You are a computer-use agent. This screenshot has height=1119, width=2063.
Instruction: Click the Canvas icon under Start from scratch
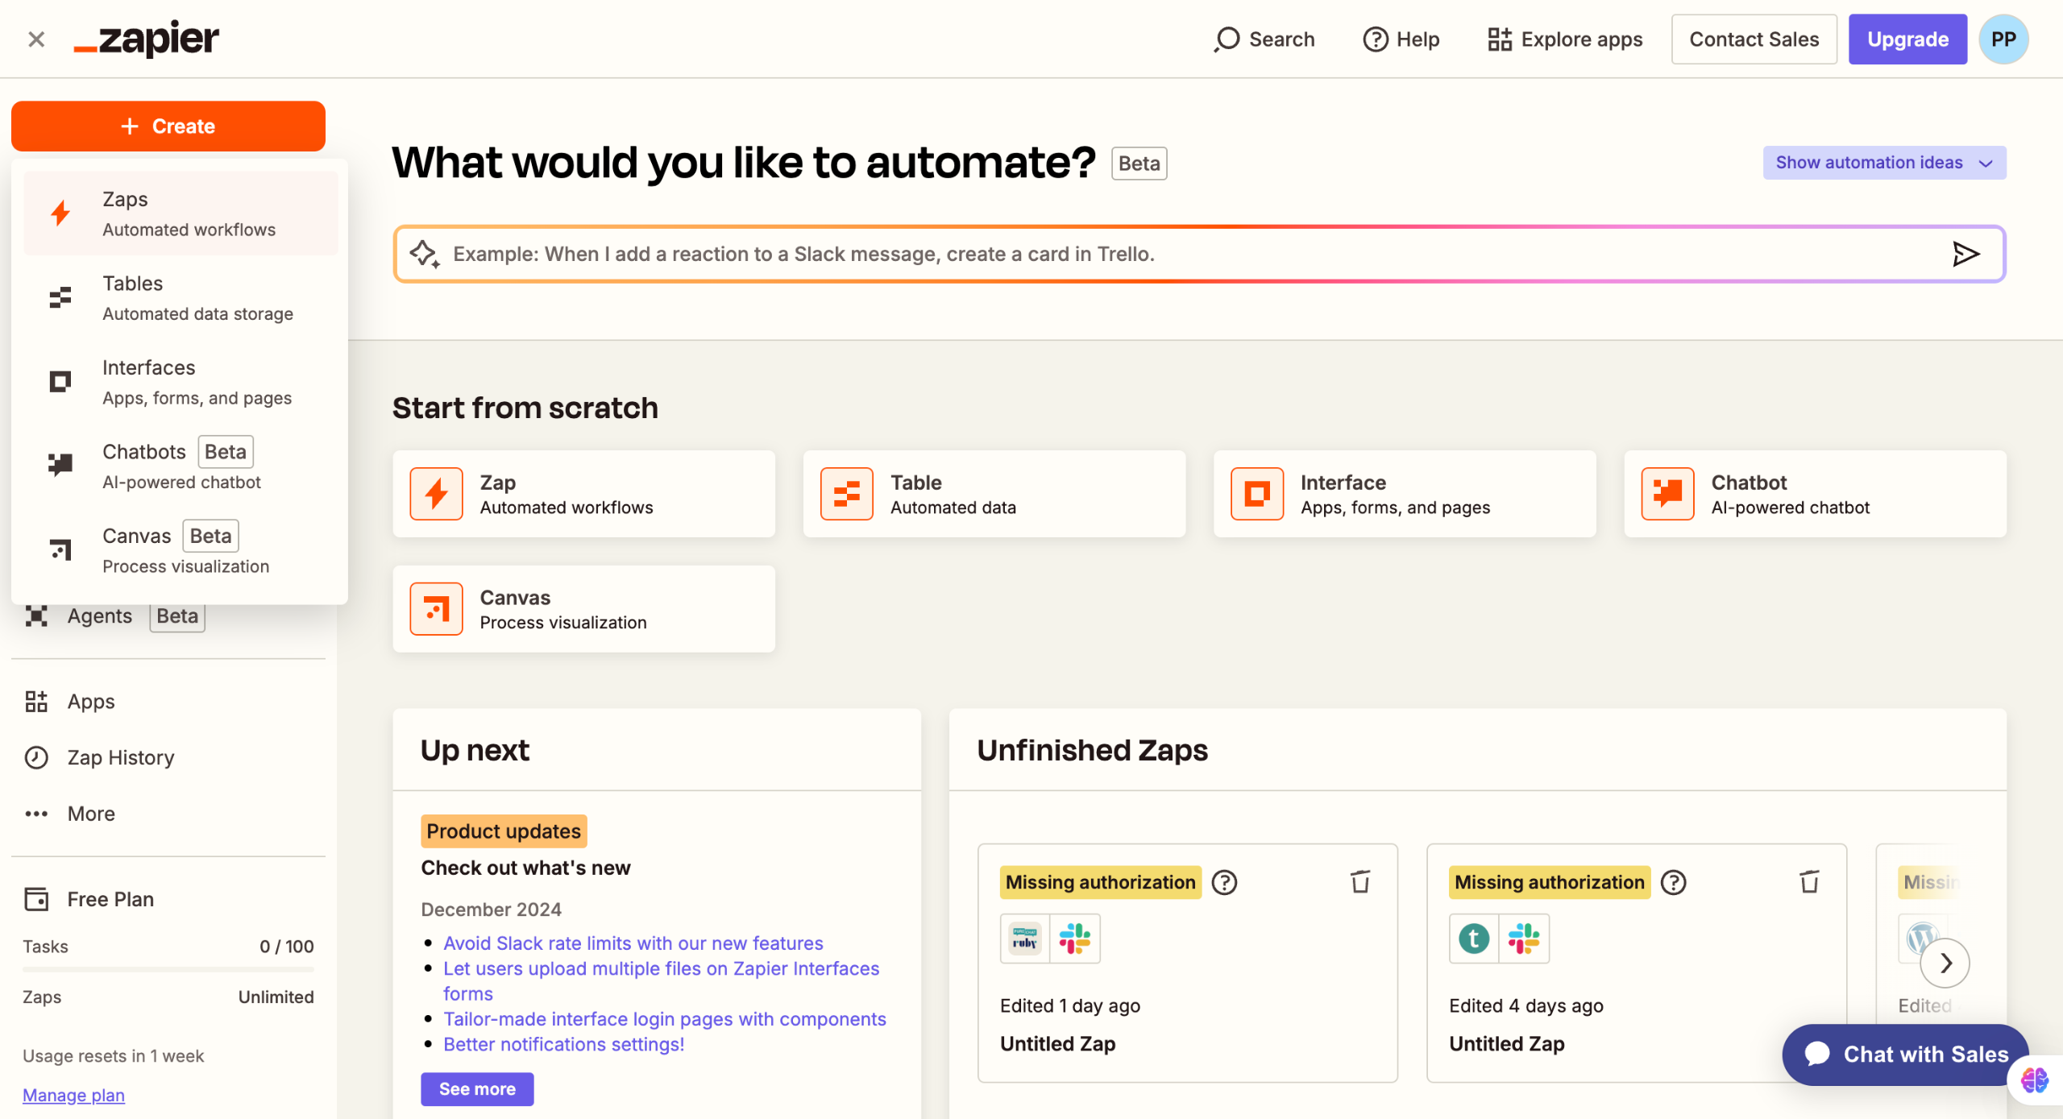tap(436, 609)
